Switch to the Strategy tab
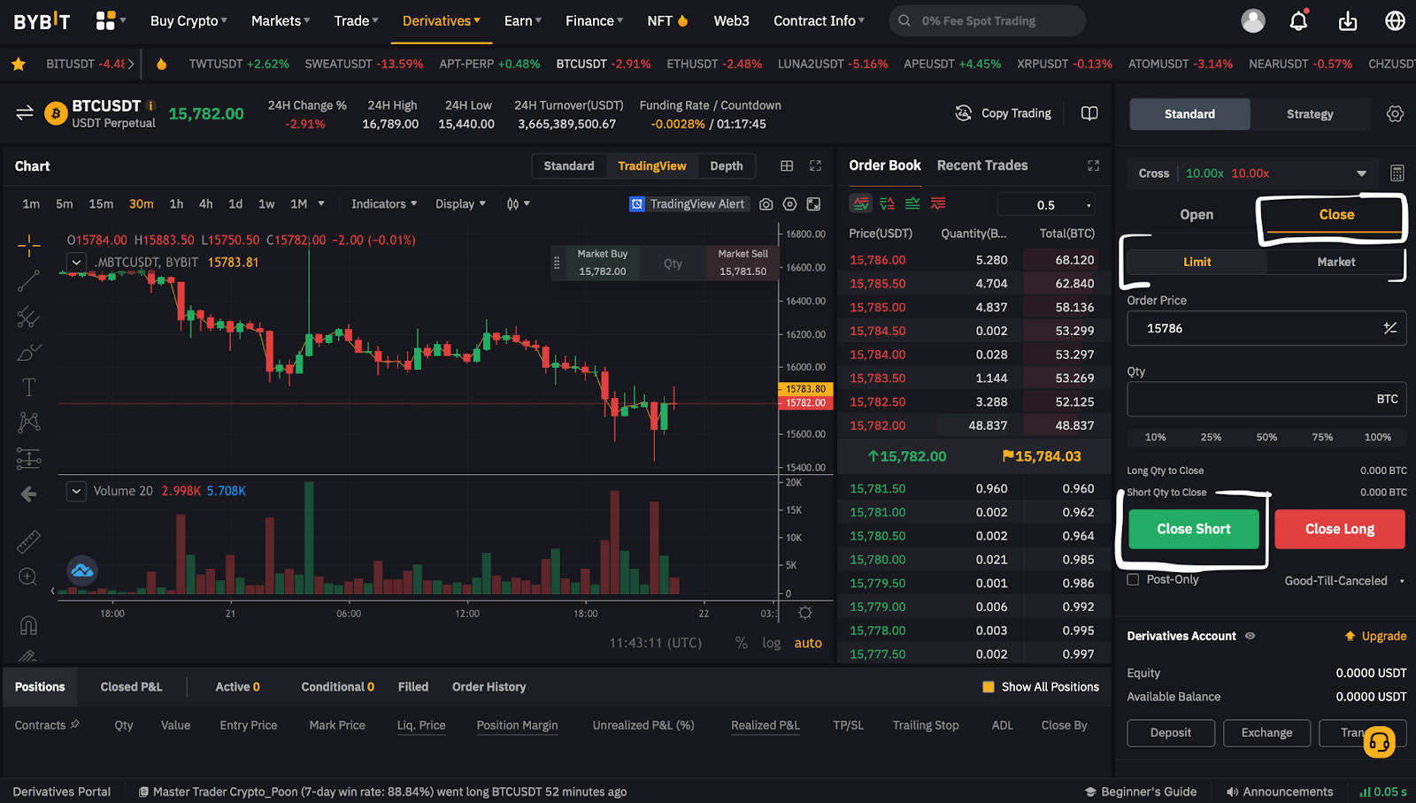Image resolution: width=1416 pixels, height=803 pixels. [x=1310, y=114]
